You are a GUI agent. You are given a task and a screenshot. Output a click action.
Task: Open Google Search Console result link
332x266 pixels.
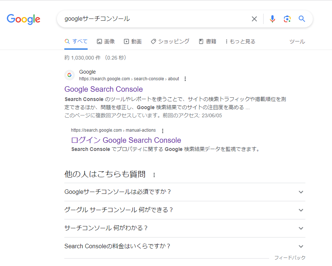click(104, 89)
